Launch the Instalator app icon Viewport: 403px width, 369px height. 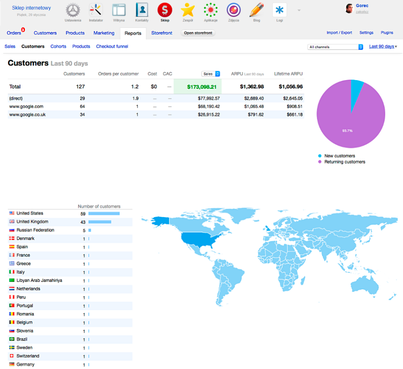[x=96, y=10]
